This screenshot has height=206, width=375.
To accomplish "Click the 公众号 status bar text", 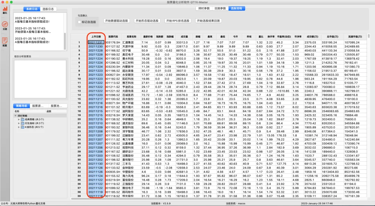I will tap(23, 204).
